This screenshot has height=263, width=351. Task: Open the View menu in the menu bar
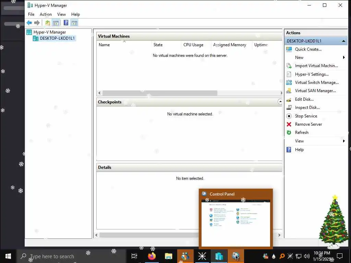point(61,14)
